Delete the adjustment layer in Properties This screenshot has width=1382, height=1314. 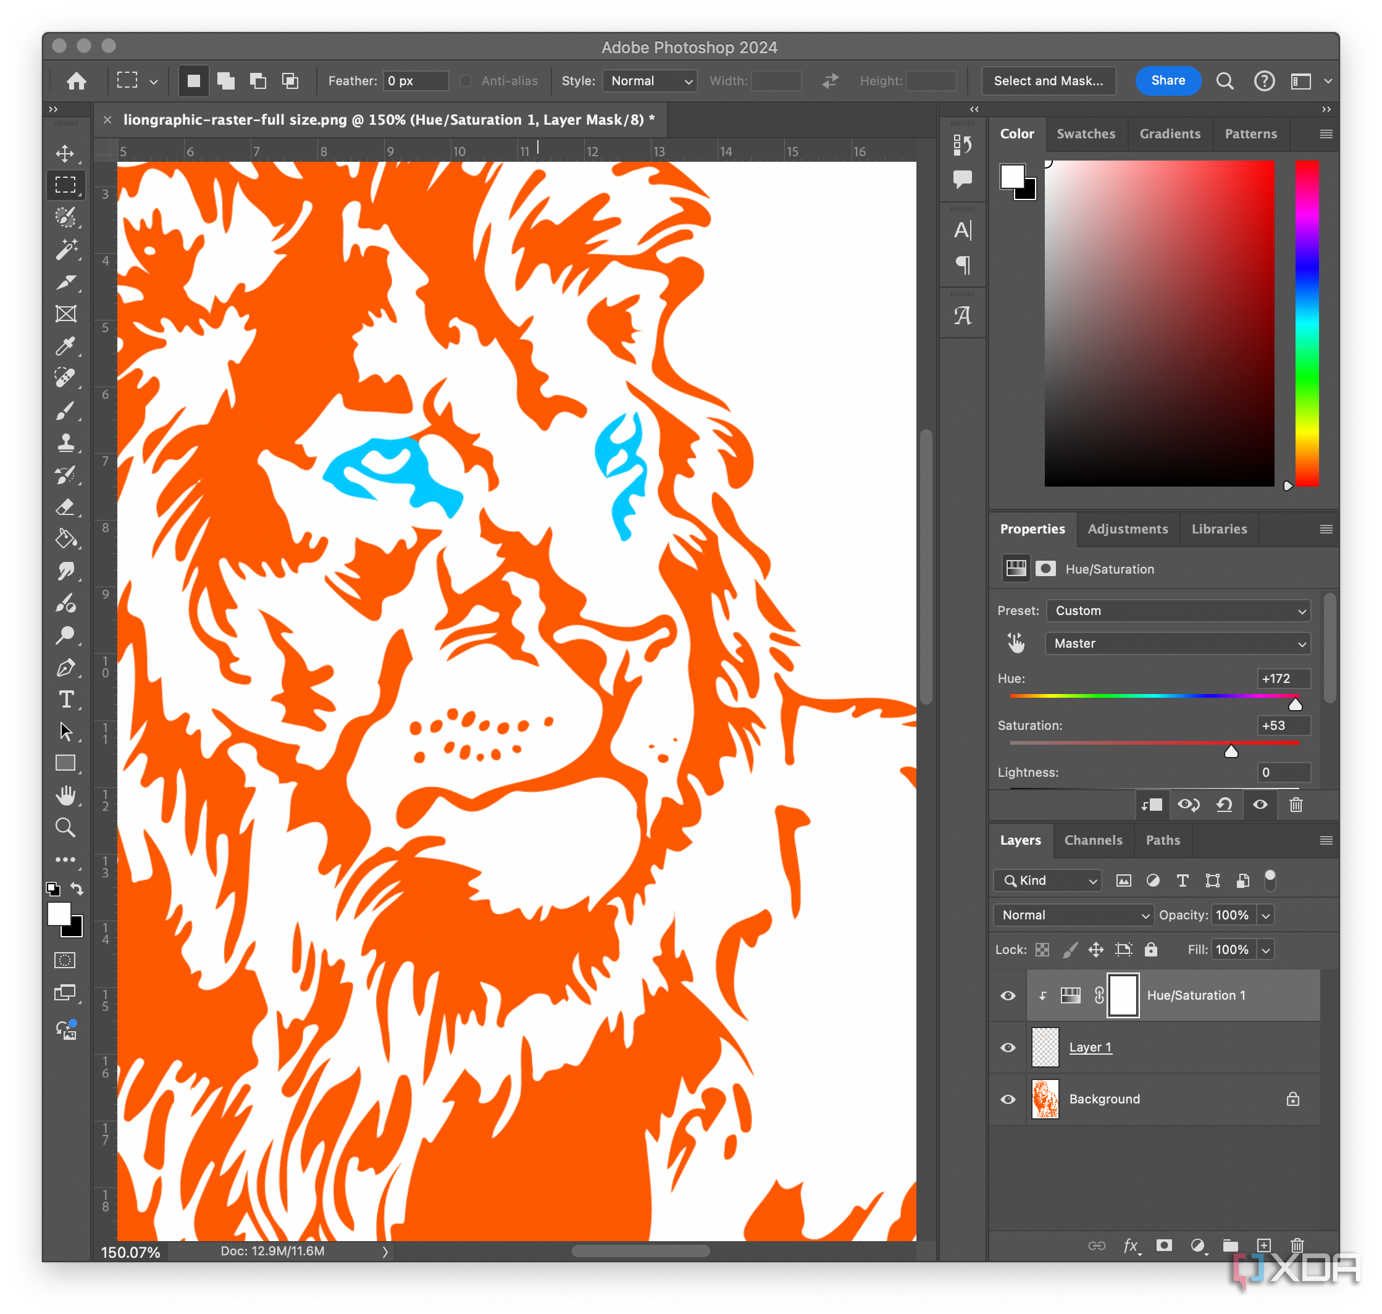coord(1296,805)
